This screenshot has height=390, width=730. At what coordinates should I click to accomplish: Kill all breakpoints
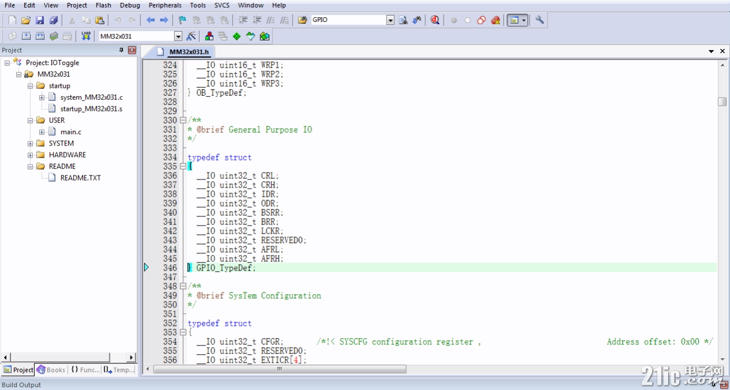[496, 20]
